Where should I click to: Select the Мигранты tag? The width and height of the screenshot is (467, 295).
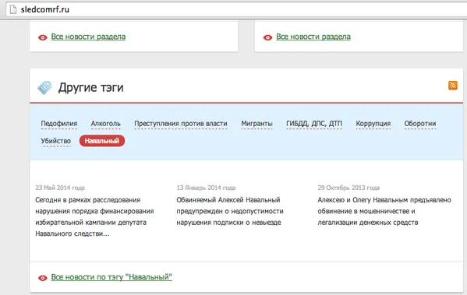click(x=256, y=124)
